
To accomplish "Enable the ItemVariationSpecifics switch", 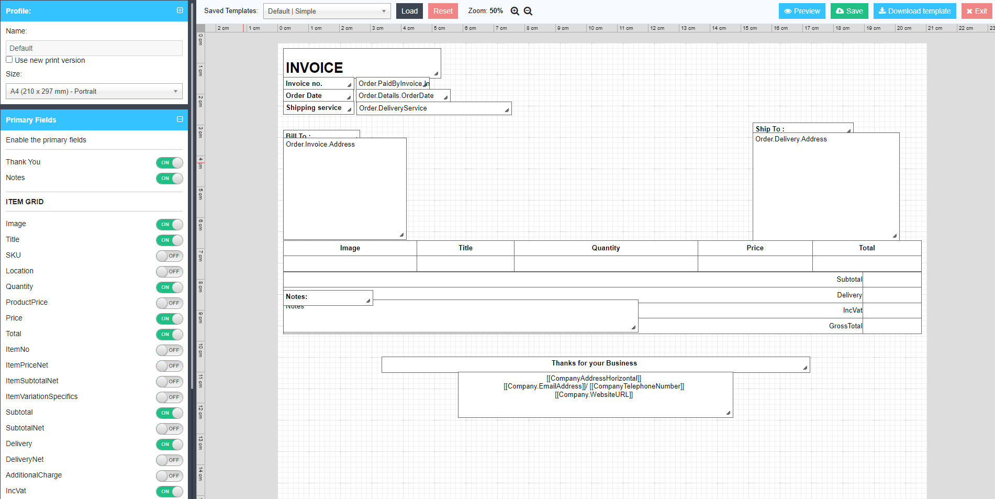I will coord(170,397).
